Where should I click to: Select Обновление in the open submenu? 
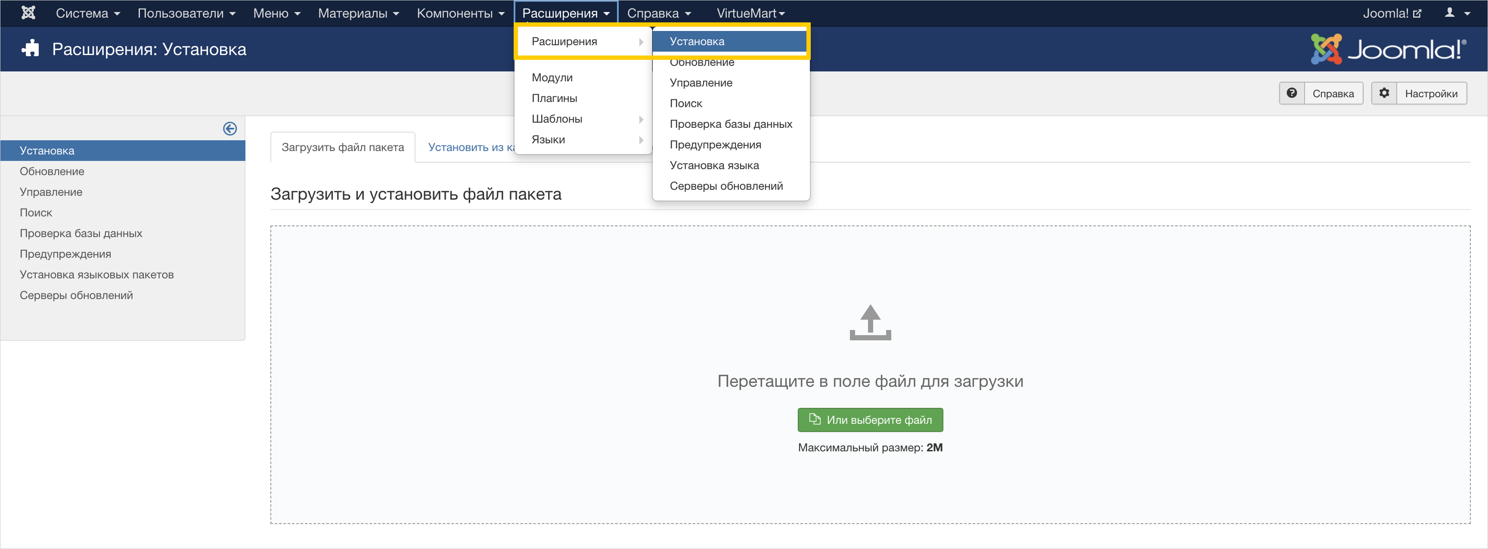[x=702, y=64]
